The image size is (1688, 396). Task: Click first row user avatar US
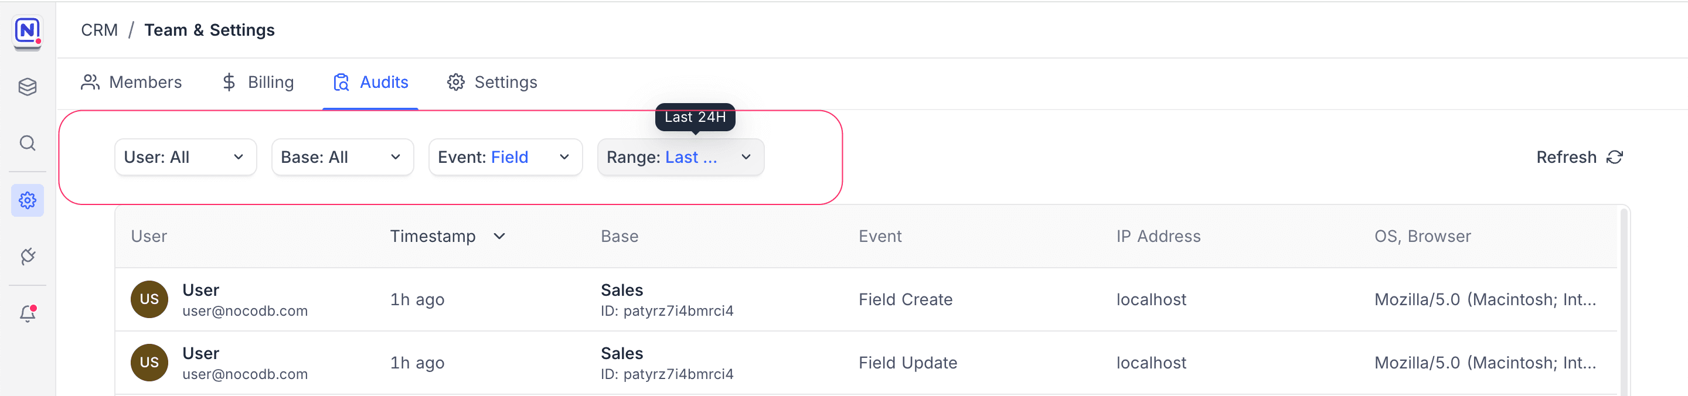click(x=149, y=299)
